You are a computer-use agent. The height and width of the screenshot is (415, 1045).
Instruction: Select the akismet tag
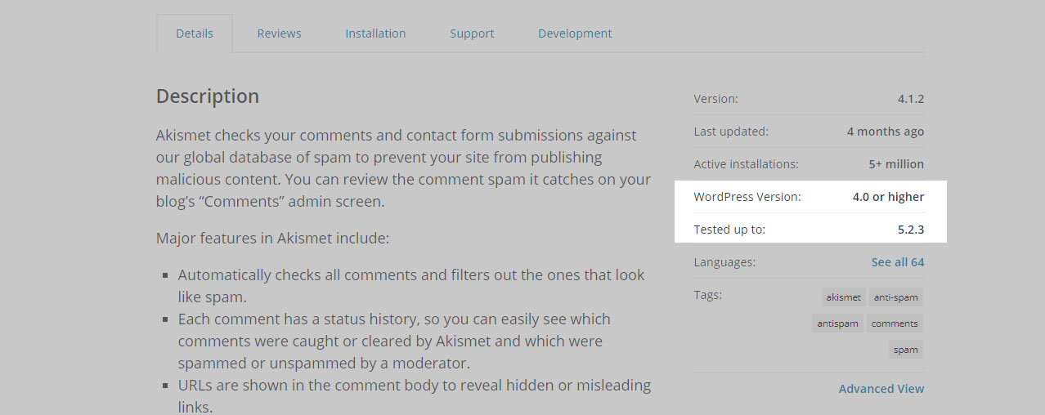843,297
